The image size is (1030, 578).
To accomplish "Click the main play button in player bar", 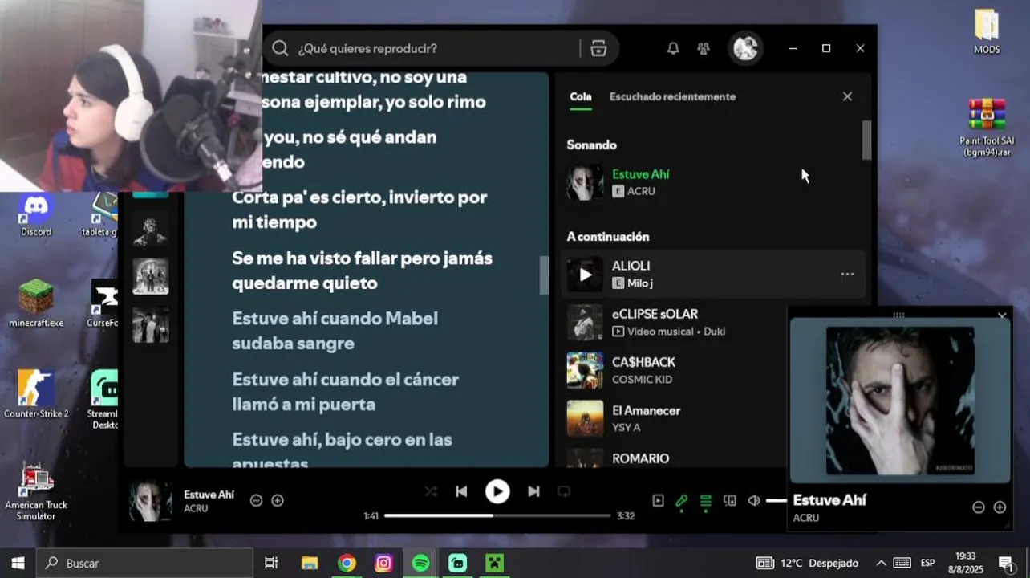I will [x=497, y=491].
